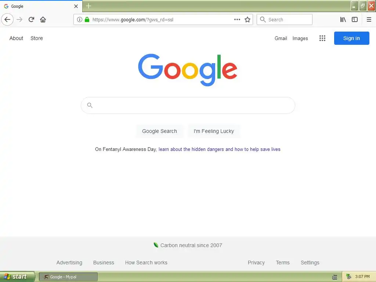The image size is (376, 282).
Task: Open the Google apps grid
Action: pyautogui.click(x=322, y=38)
